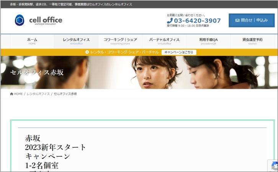Click the cell office hexagon logo icon
This screenshot has height=172, width=278.
(20, 20)
